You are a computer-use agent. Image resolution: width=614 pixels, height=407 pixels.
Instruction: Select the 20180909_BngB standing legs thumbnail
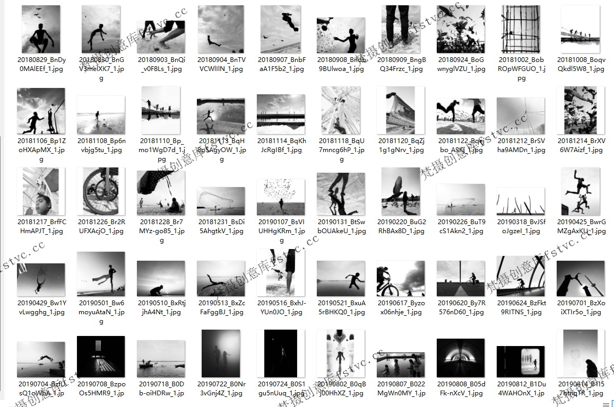[x=401, y=29]
